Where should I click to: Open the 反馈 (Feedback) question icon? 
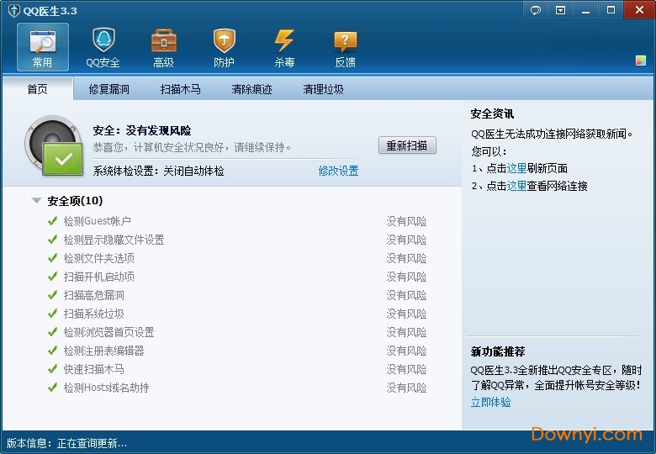[345, 47]
